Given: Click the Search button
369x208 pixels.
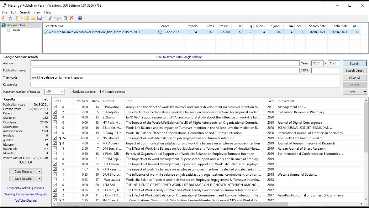Looking at the screenshot, I should tap(355, 63).
